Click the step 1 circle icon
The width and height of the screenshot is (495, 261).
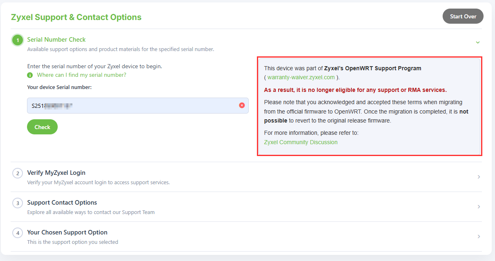(18, 40)
